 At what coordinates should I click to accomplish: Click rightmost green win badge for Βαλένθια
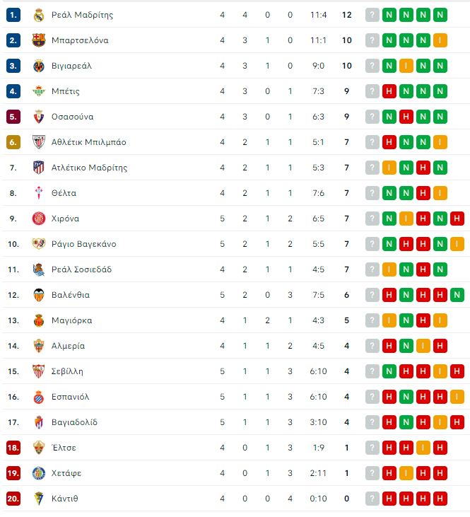coord(457,295)
